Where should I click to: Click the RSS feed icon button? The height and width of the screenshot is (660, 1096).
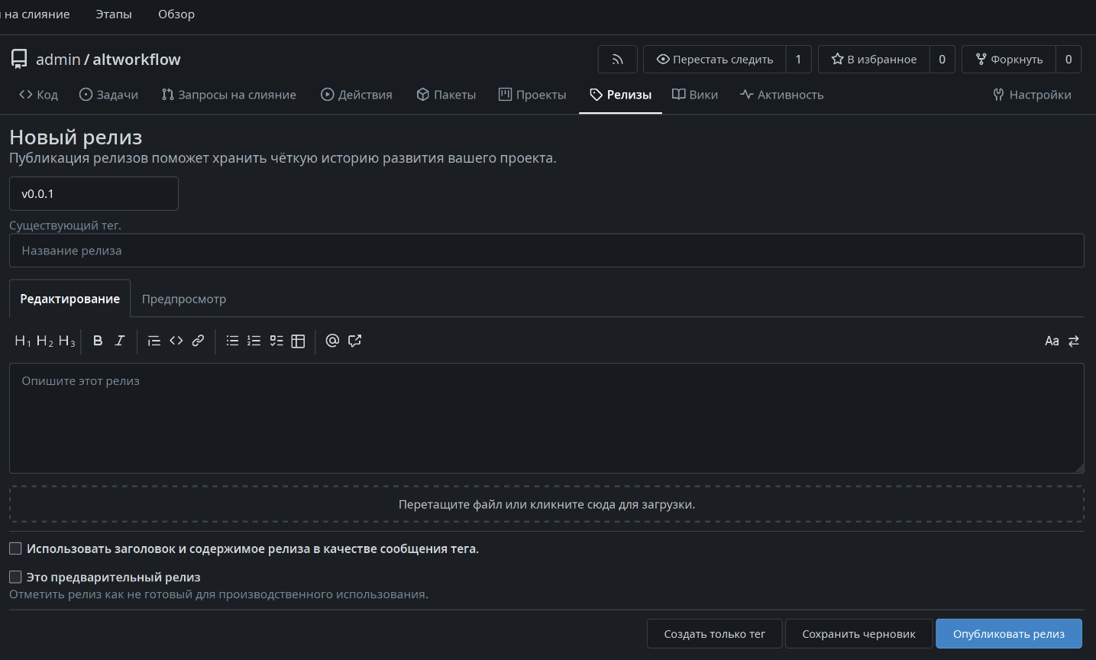coord(617,60)
